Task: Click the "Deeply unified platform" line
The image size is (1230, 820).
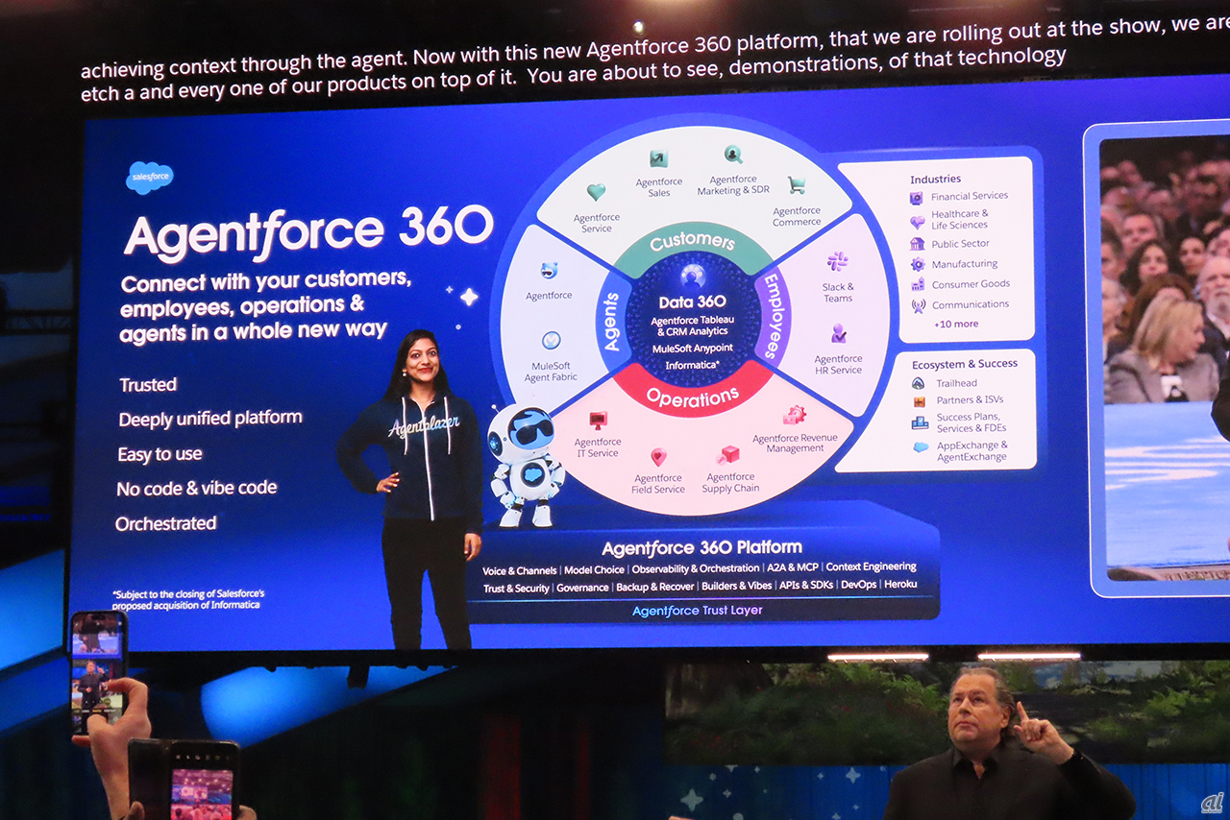Action: pos(210,419)
